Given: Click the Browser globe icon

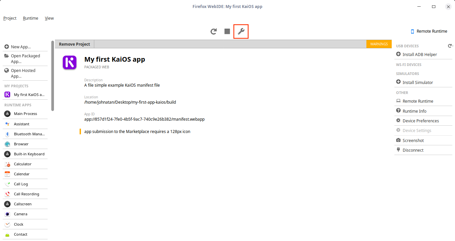Looking at the screenshot, I should (x=7, y=144).
